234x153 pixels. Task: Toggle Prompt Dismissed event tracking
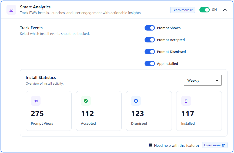(x=149, y=52)
